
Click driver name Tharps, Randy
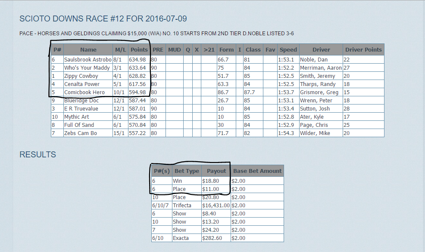(318, 84)
